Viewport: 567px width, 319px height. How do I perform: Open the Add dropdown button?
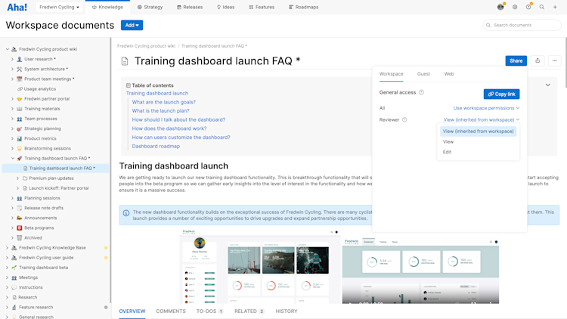(132, 25)
